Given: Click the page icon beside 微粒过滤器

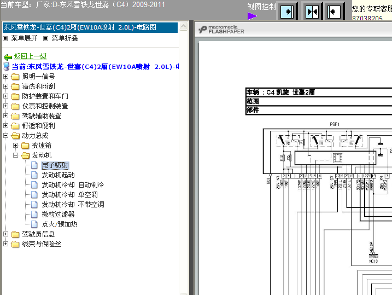Looking at the screenshot, I should [34, 215].
